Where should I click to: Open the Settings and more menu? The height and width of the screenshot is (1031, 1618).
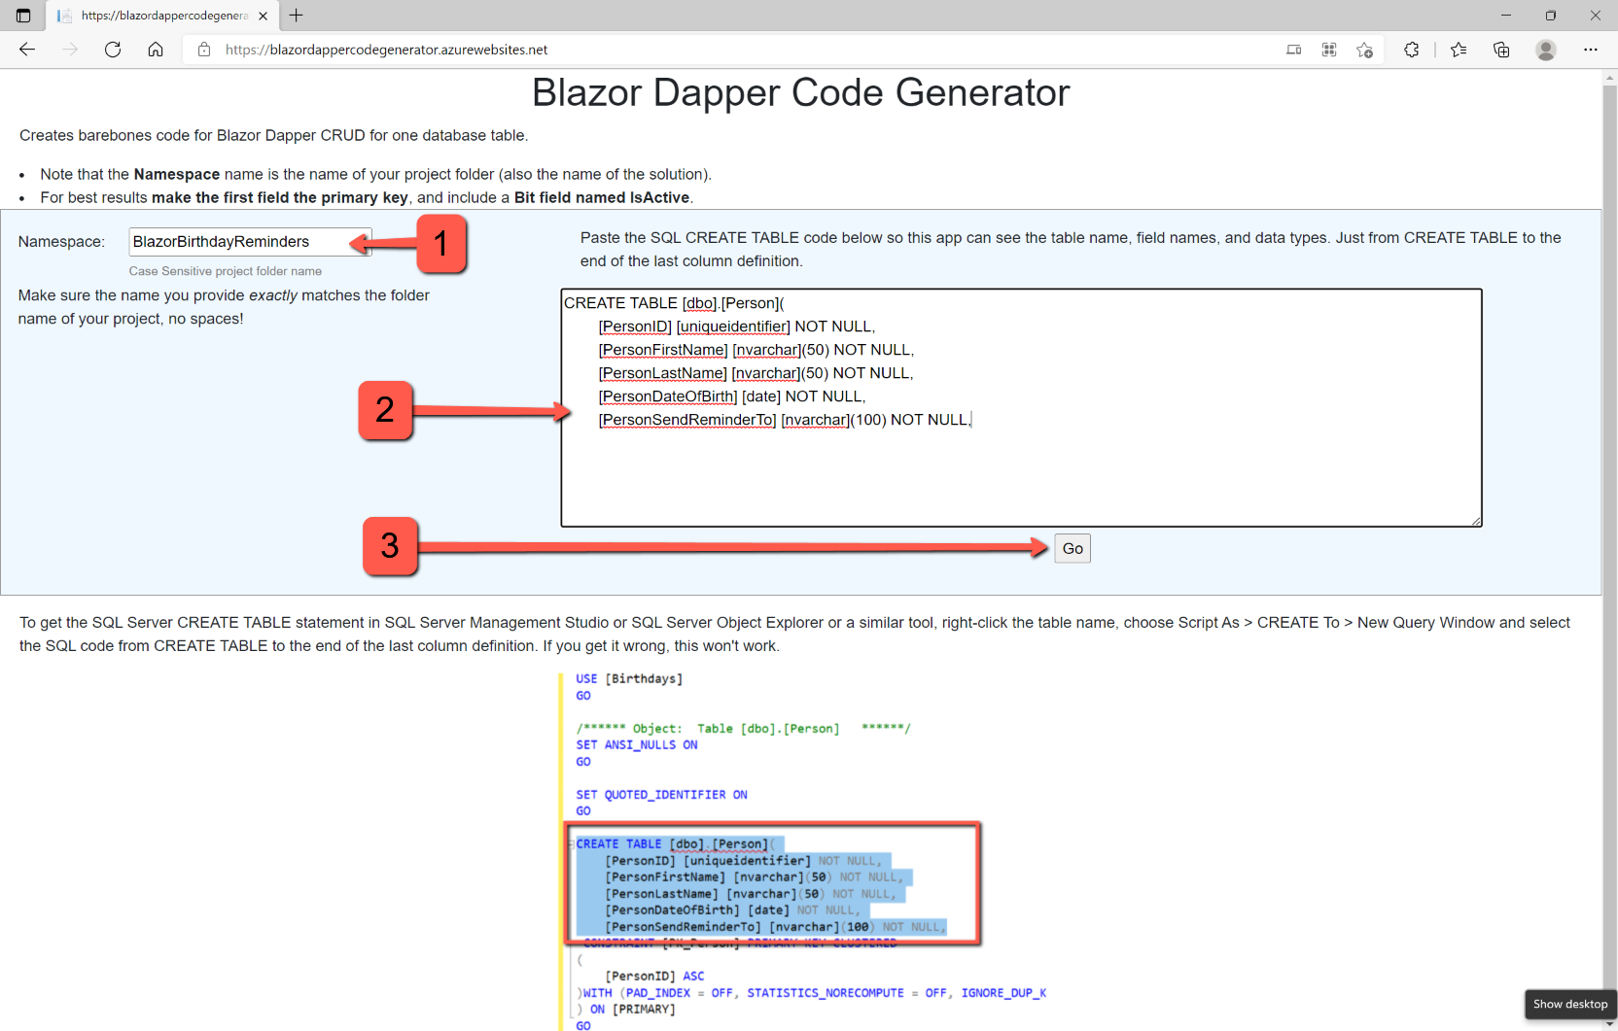tap(1592, 50)
